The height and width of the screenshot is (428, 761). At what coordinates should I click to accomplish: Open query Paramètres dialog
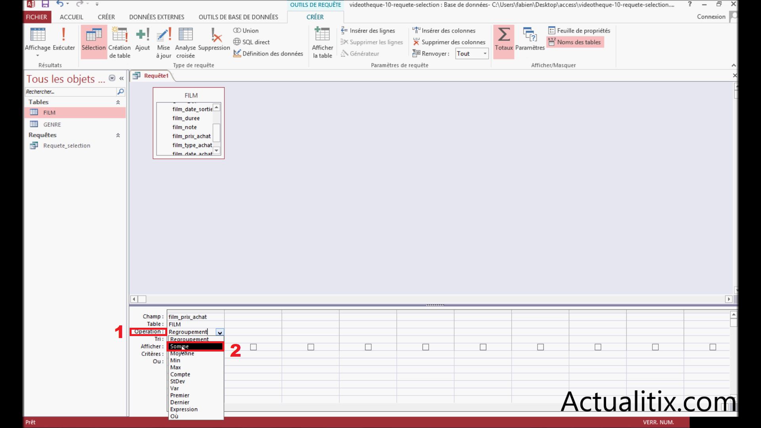click(x=530, y=40)
